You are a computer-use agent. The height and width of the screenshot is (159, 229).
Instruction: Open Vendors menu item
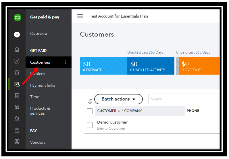point(38,142)
